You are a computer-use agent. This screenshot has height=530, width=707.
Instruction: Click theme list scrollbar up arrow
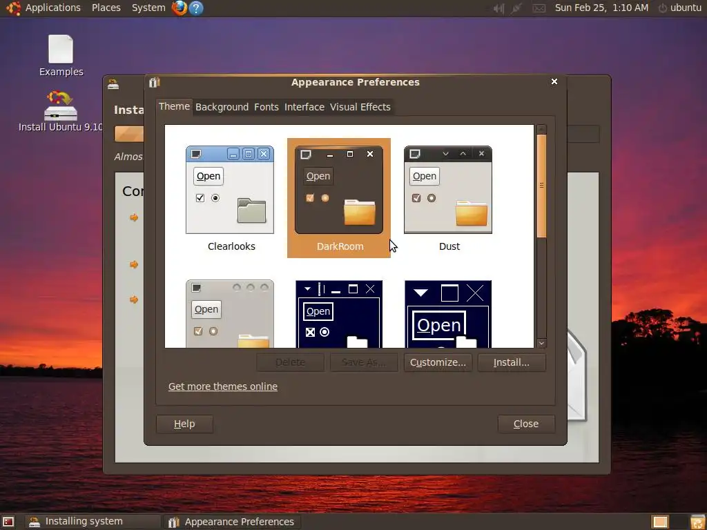pos(541,130)
